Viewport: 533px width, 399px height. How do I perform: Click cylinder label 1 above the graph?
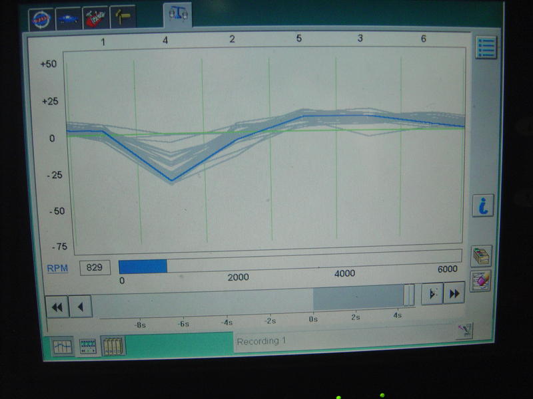(x=103, y=42)
